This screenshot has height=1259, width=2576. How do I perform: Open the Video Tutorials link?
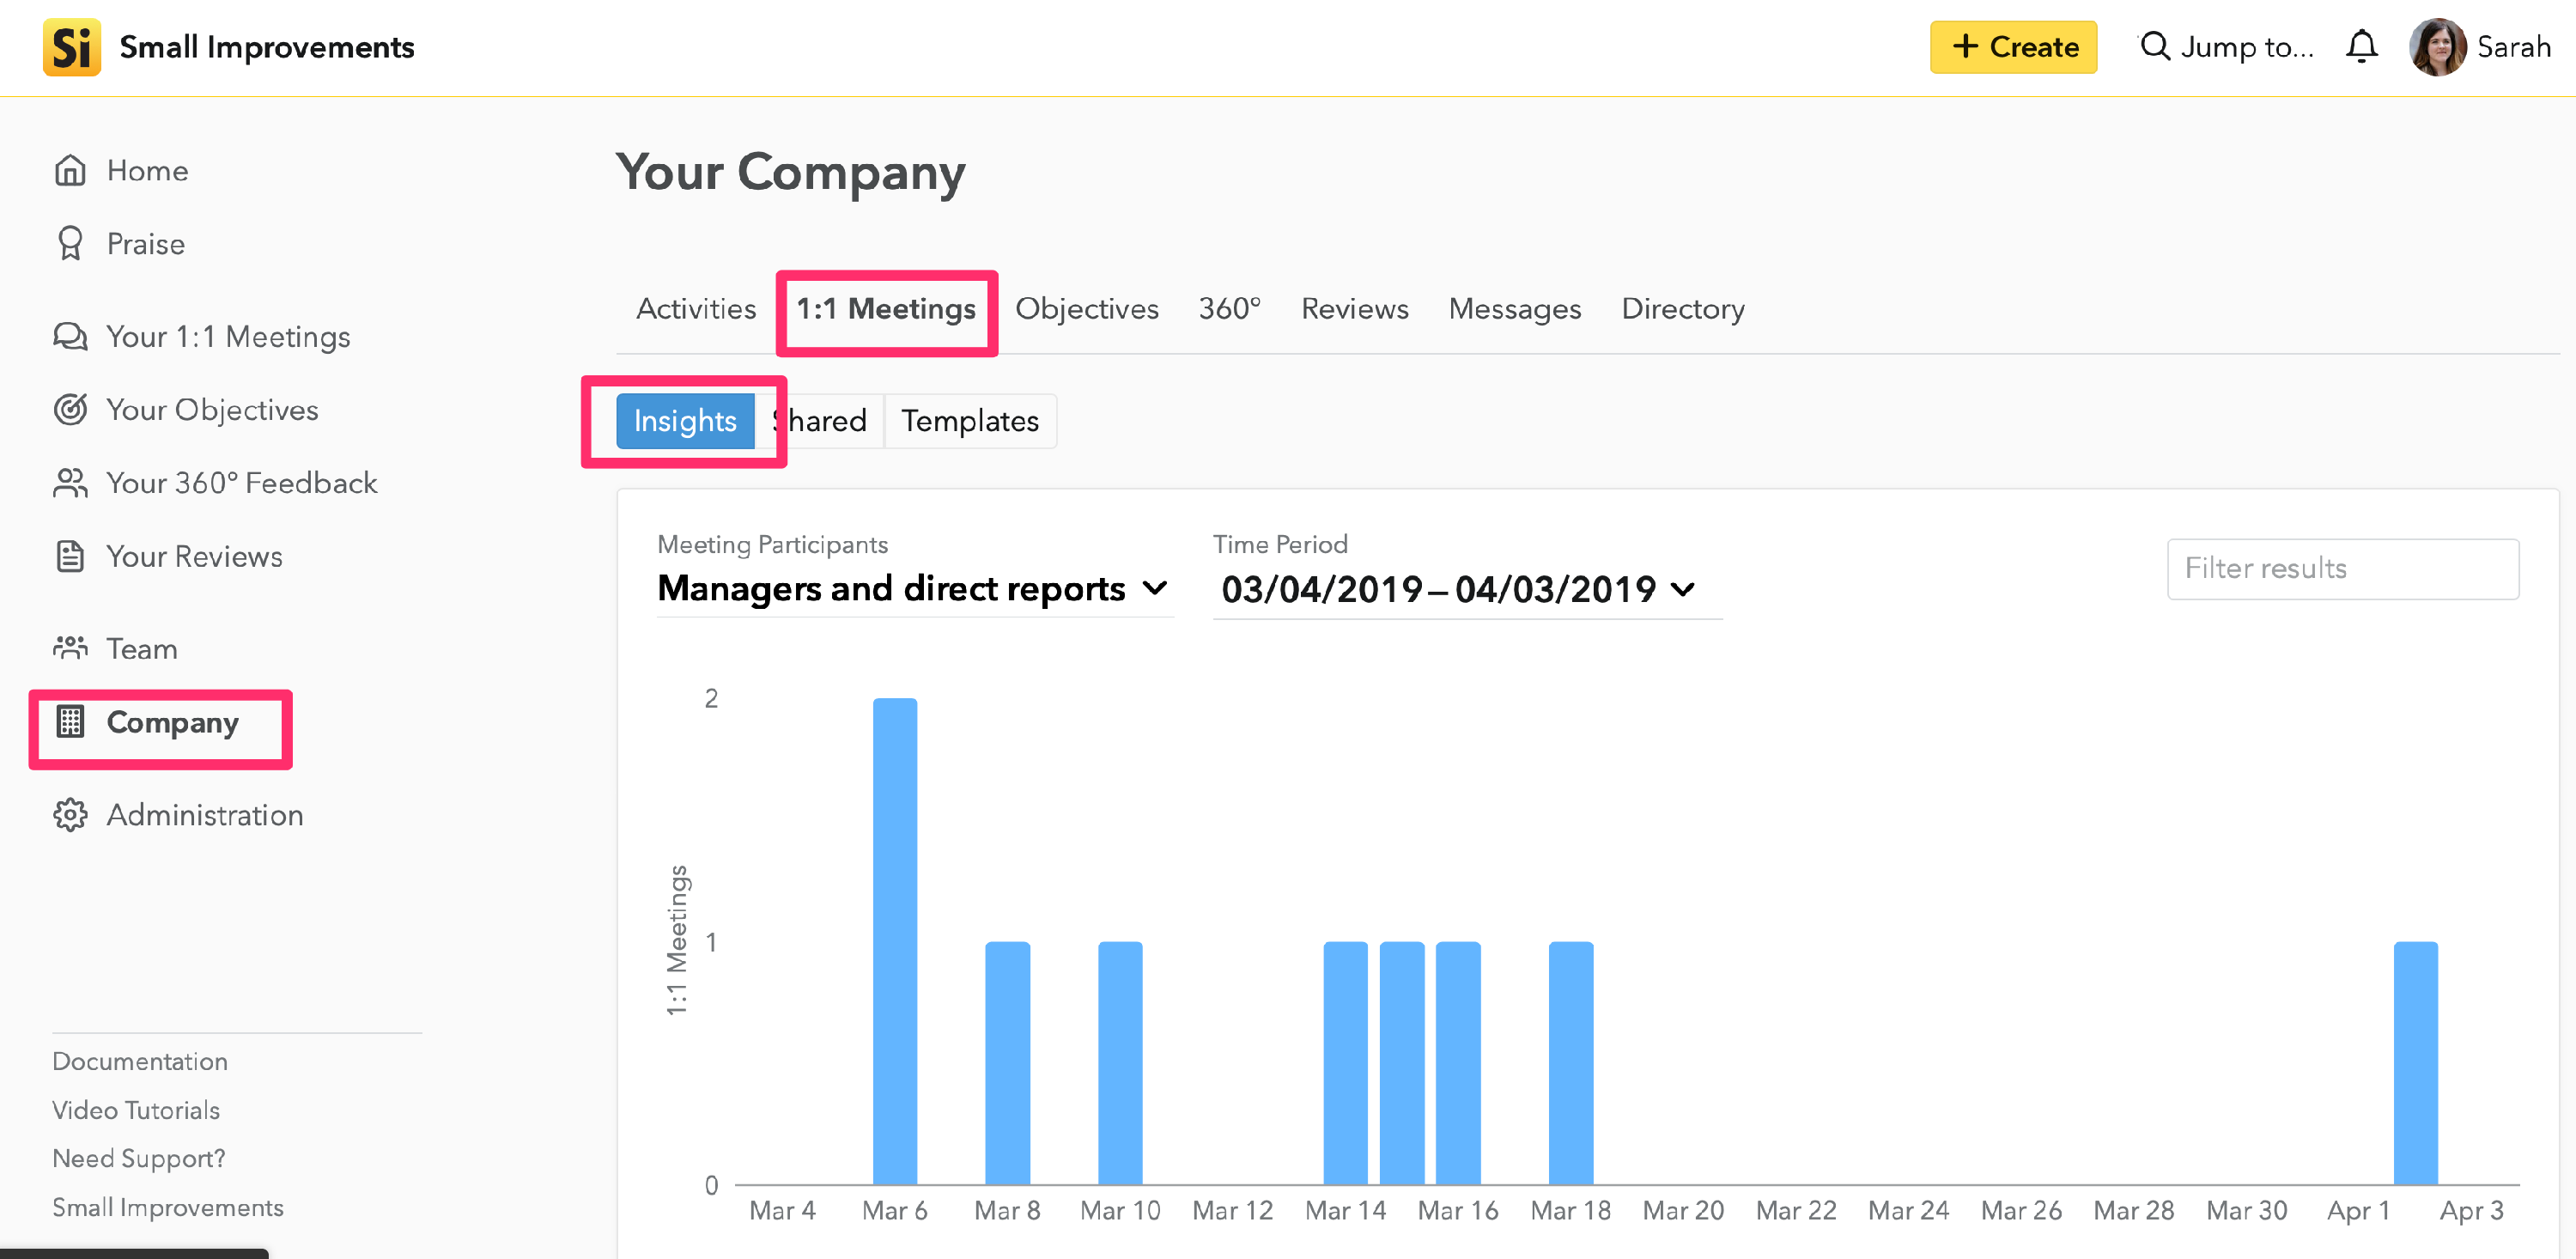(x=136, y=1110)
